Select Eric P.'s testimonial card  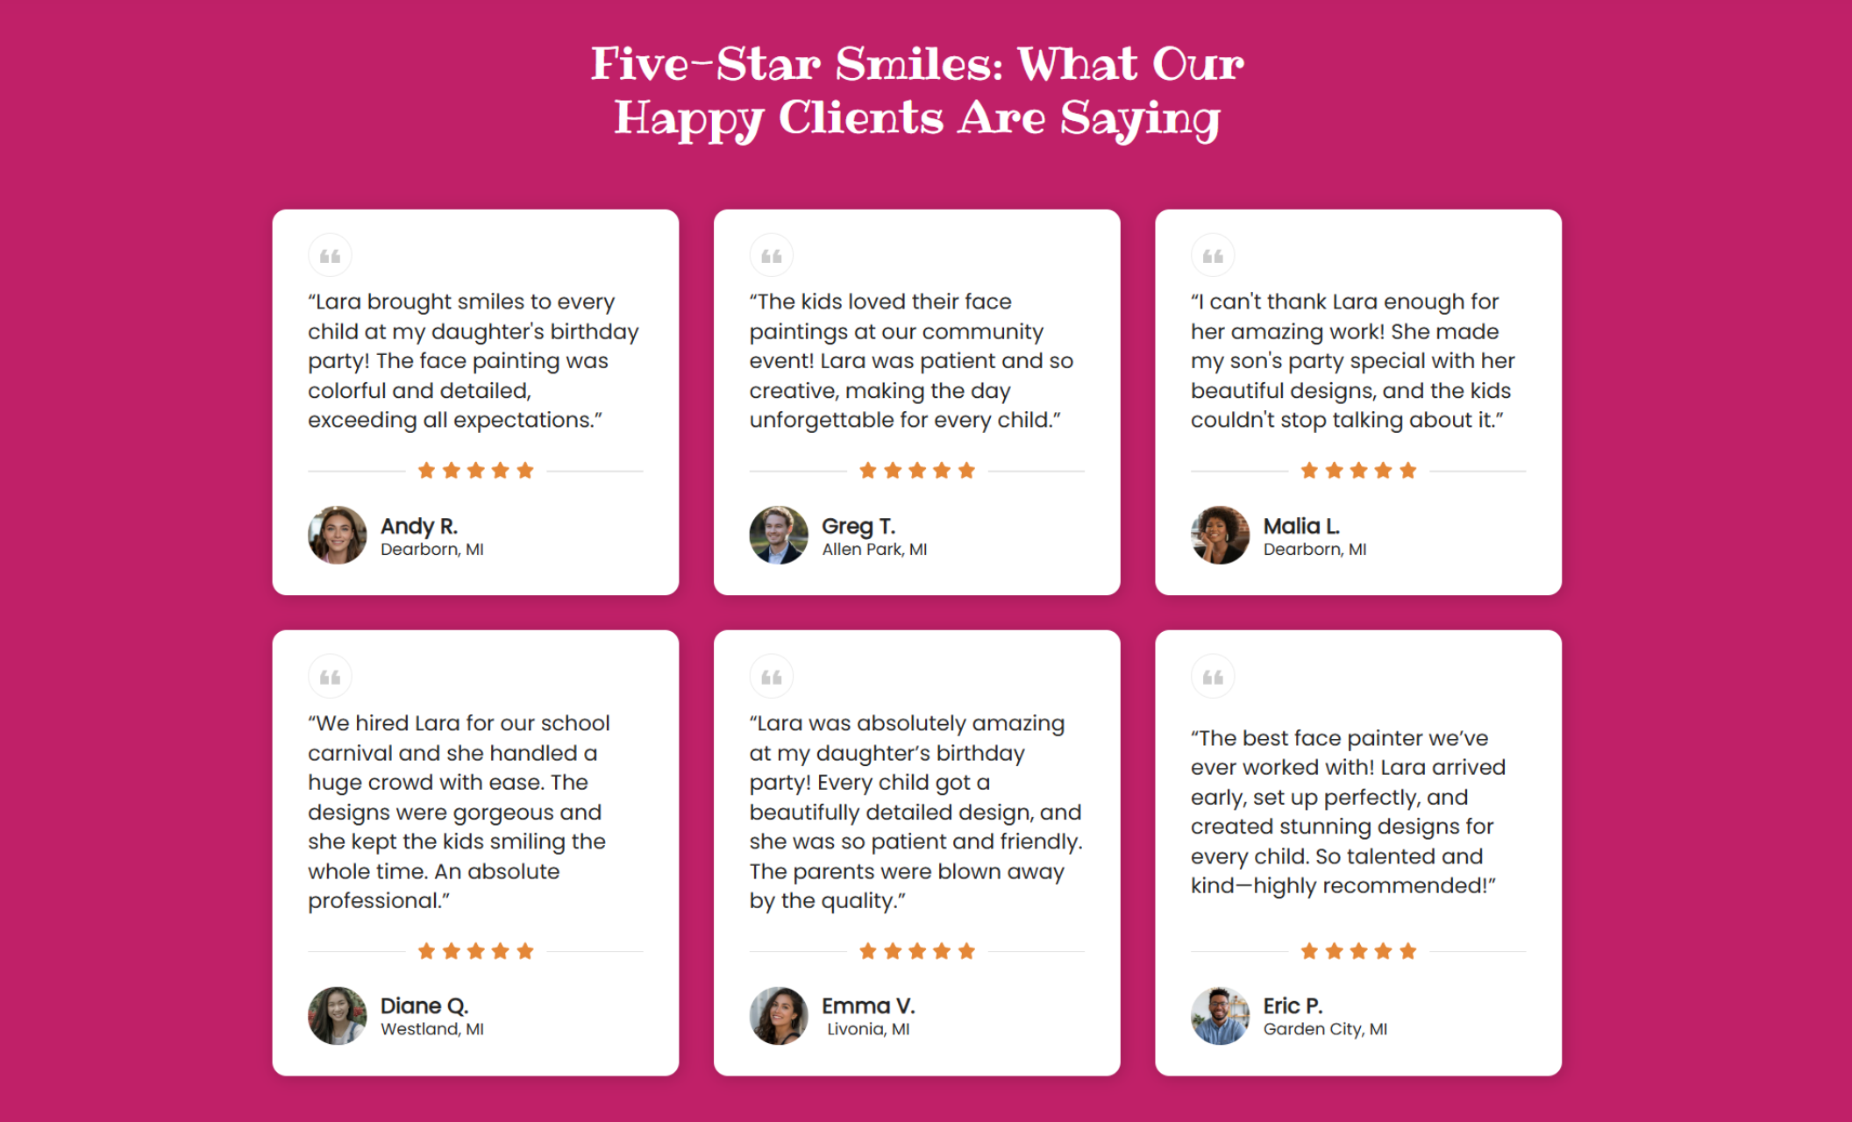(x=1358, y=853)
